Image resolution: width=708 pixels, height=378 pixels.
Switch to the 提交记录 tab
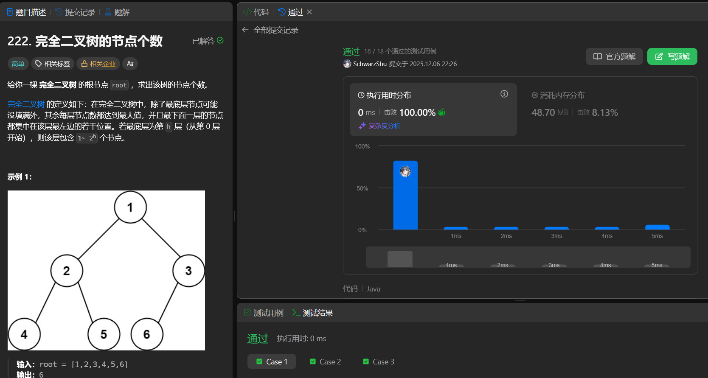coord(75,12)
